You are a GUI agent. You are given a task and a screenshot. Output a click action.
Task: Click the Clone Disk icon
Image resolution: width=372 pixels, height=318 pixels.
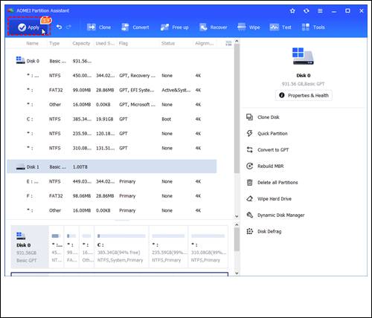click(x=249, y=117)
